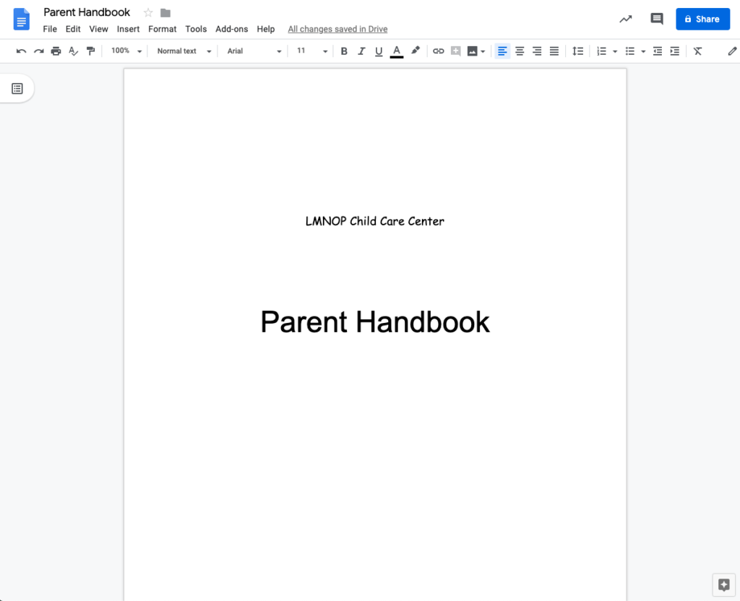Open the Editing mode pencil icon
The width and height of the screenshot is (740, 601).
[731, 51]
